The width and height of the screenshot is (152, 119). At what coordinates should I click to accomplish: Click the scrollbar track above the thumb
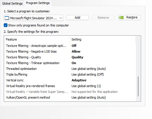coord(138,56)
